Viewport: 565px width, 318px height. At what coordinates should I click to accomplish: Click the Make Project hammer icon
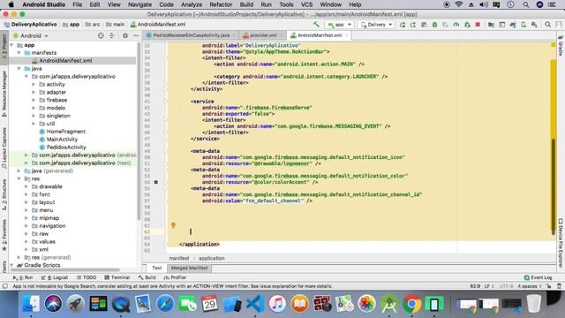click(x=316, y=25)
